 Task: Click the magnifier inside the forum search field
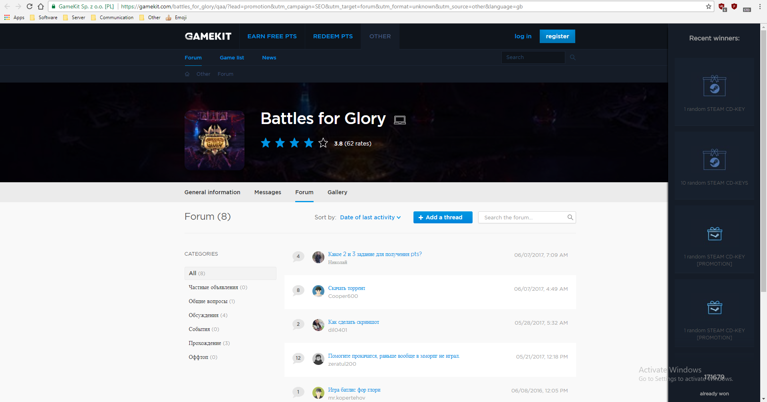point(570,217)
